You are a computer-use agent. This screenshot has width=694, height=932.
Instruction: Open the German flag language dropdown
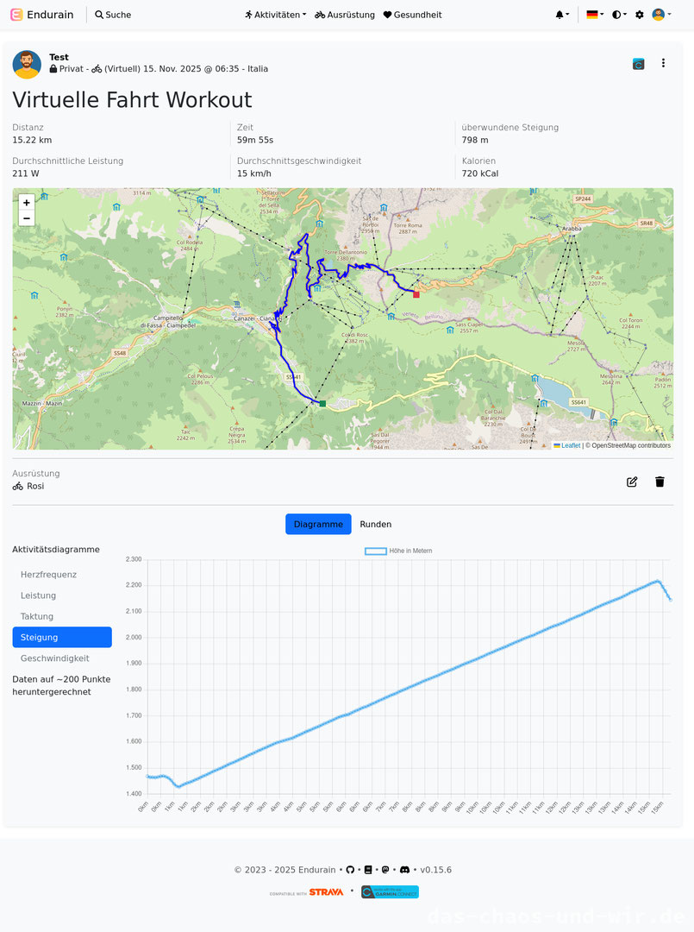[594, 15]
